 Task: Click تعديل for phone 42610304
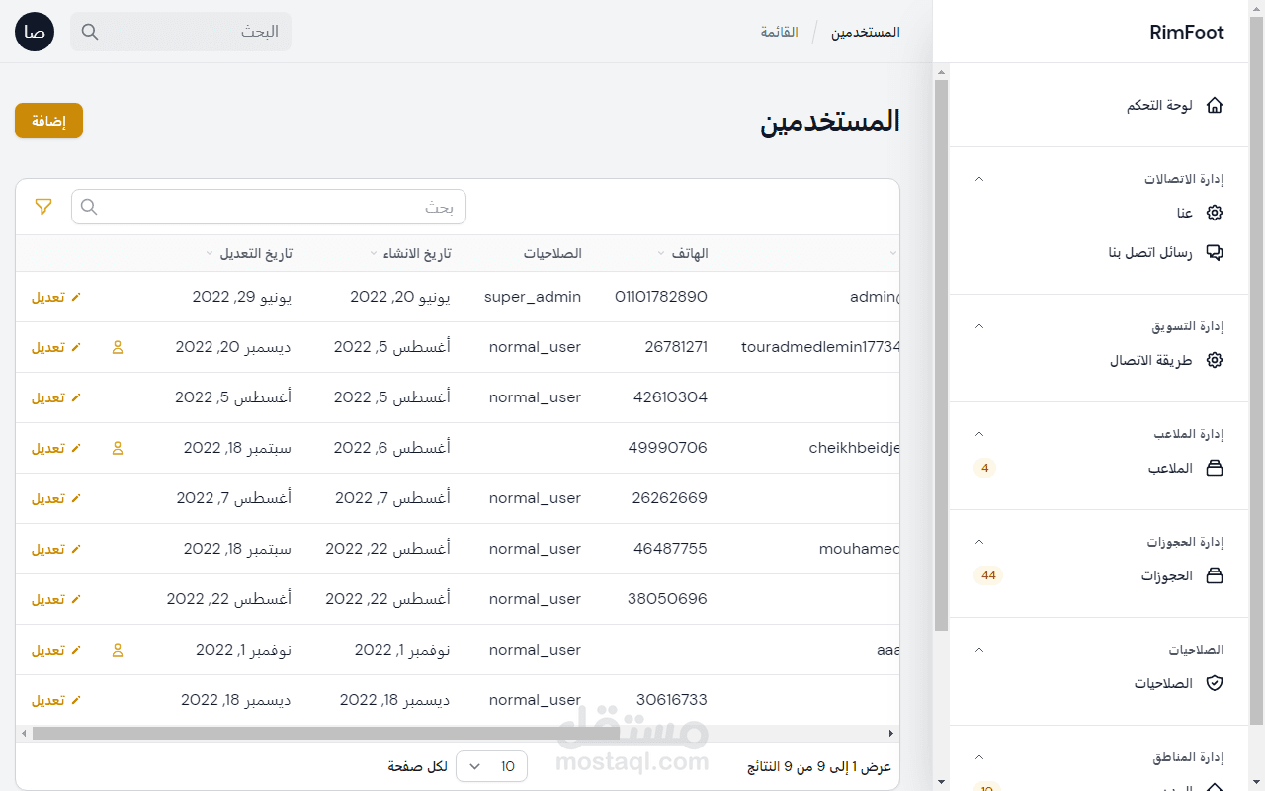56,397
